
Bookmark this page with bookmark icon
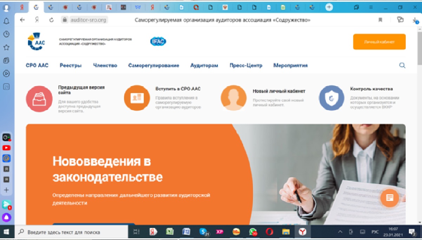coord(380,20)
